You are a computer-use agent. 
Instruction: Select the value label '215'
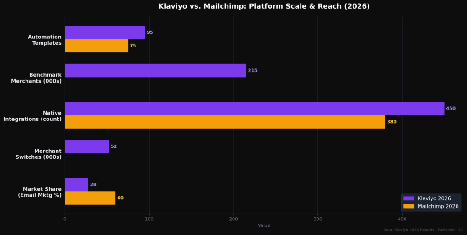click(253, 71)
